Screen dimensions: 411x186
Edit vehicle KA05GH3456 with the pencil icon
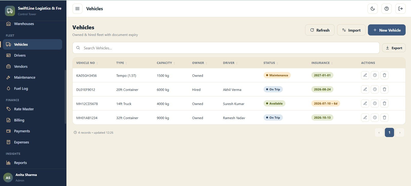pyautogui.click(x=365, y=75)
